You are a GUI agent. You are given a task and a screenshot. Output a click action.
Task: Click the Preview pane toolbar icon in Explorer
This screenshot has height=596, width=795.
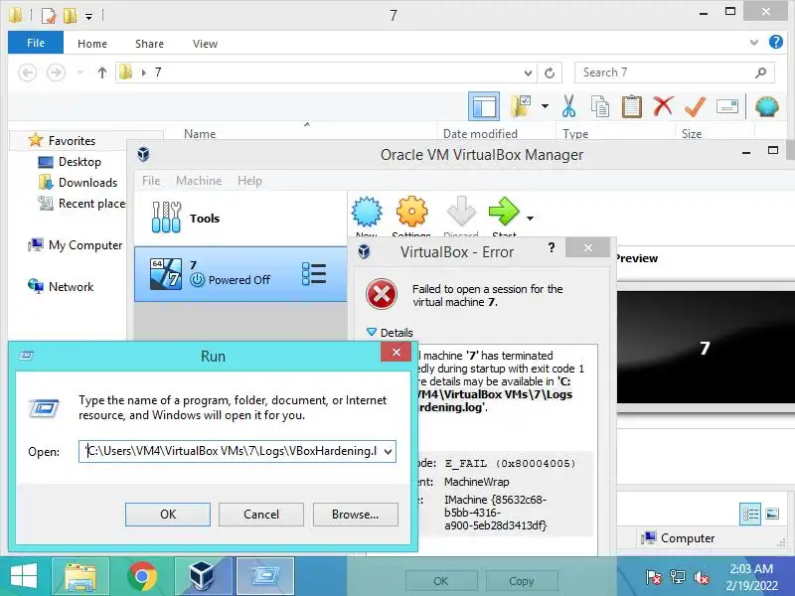(x=484, y=106)
